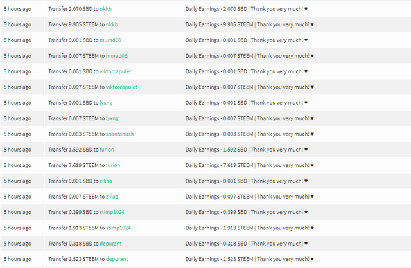
Task: Open lyxng link in 0.007 STEEM transfer
Action: click(112, 118)
